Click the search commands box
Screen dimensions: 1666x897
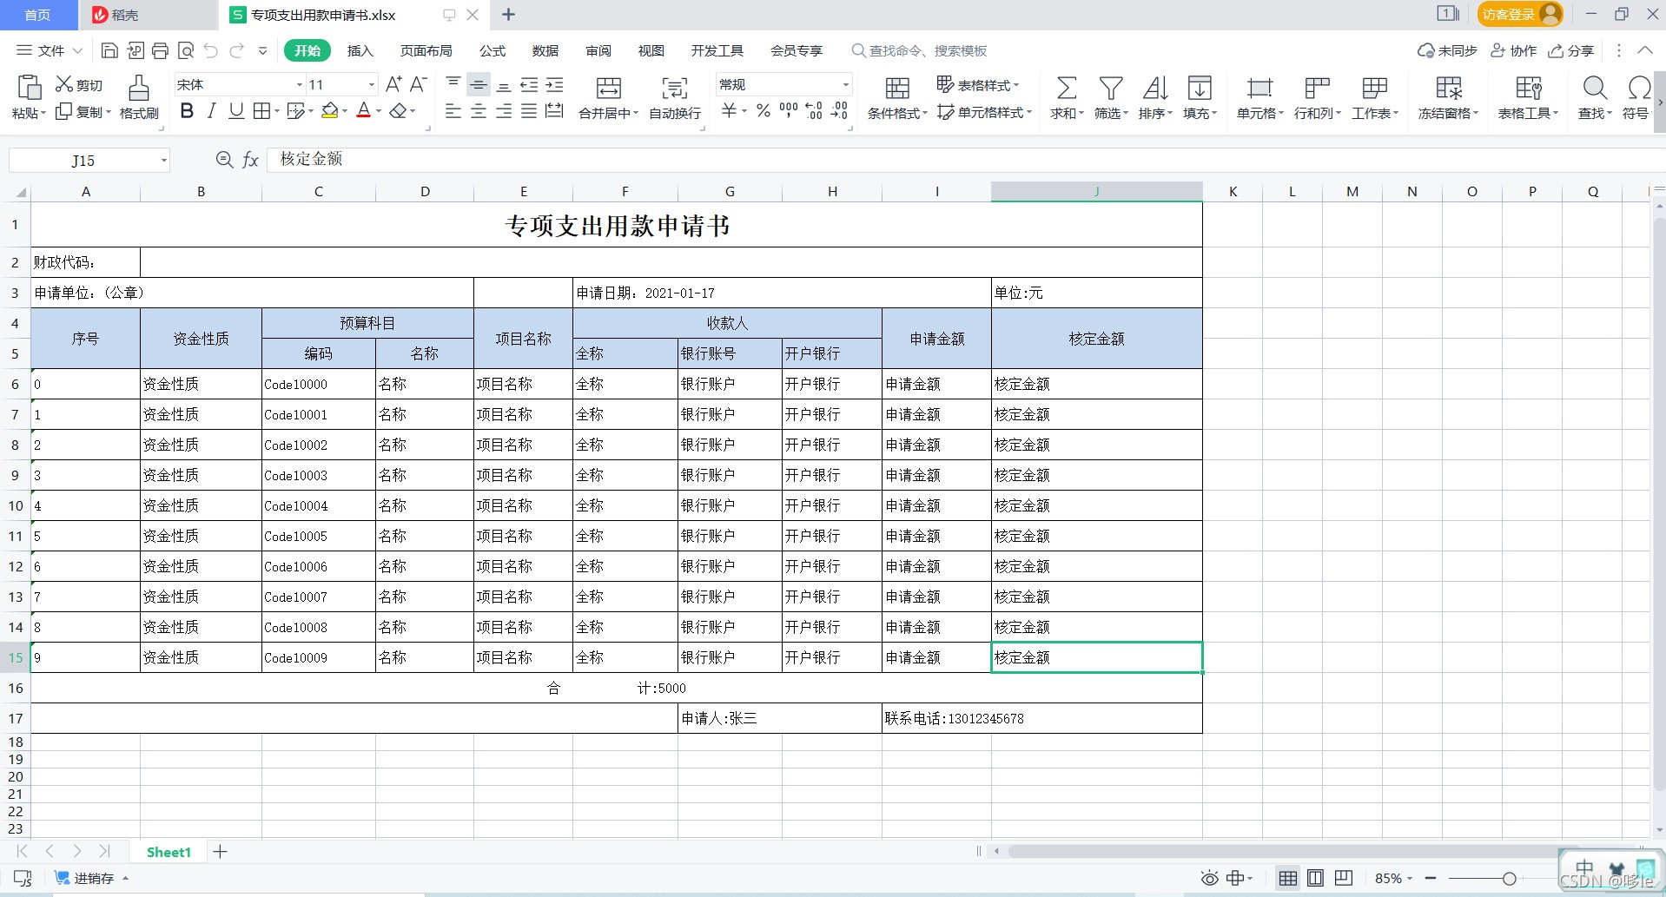point(920,50)
